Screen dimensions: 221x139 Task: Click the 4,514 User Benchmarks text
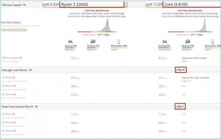(190, 11)
